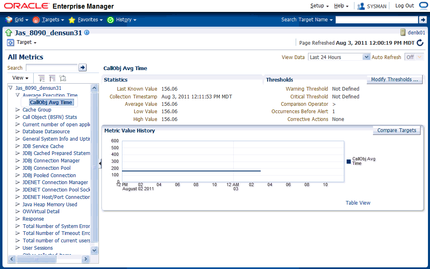
Task: Select CallObj Avg Time tree item
Action: (x=51, y=103)
